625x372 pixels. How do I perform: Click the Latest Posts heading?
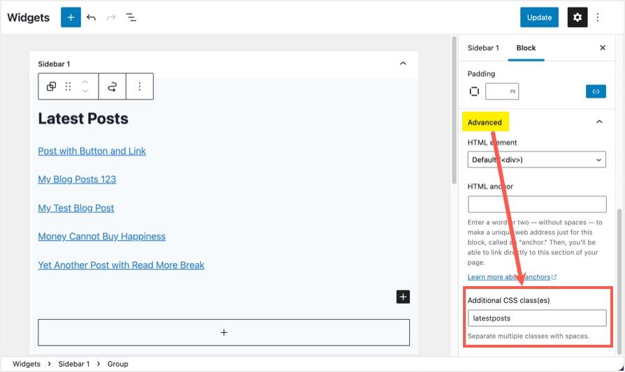click(x=83, y=119)
